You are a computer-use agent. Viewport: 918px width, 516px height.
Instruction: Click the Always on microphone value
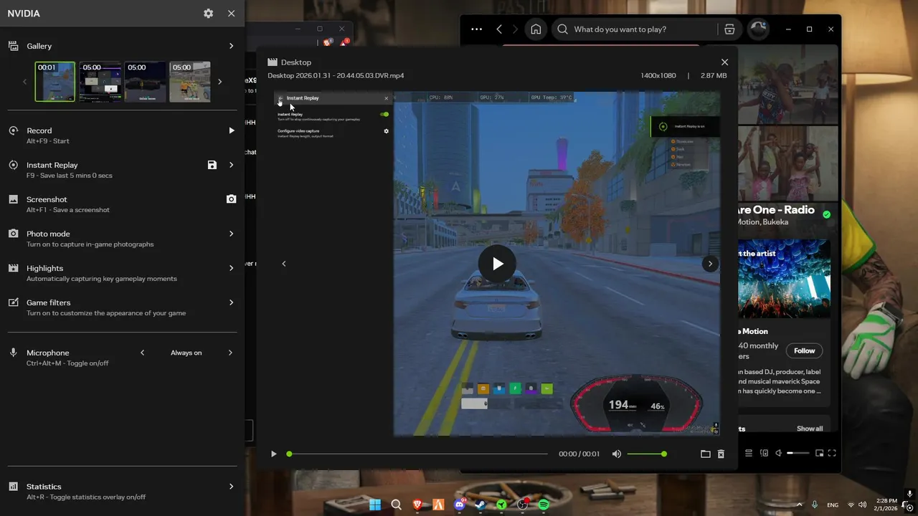[186, 353]
